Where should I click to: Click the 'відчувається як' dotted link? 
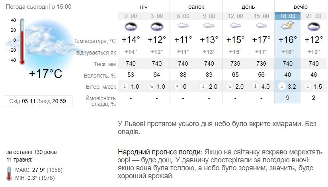pyautogui.click(x=96, y=53)
